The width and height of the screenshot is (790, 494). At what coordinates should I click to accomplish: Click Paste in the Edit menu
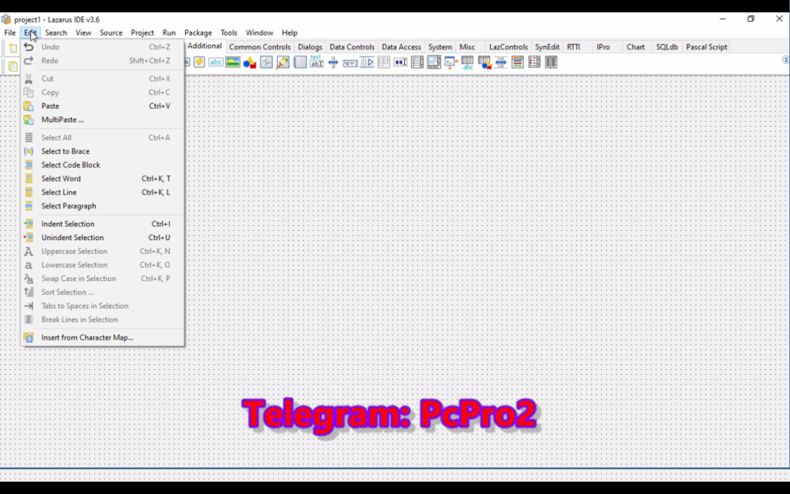point(50,106)
